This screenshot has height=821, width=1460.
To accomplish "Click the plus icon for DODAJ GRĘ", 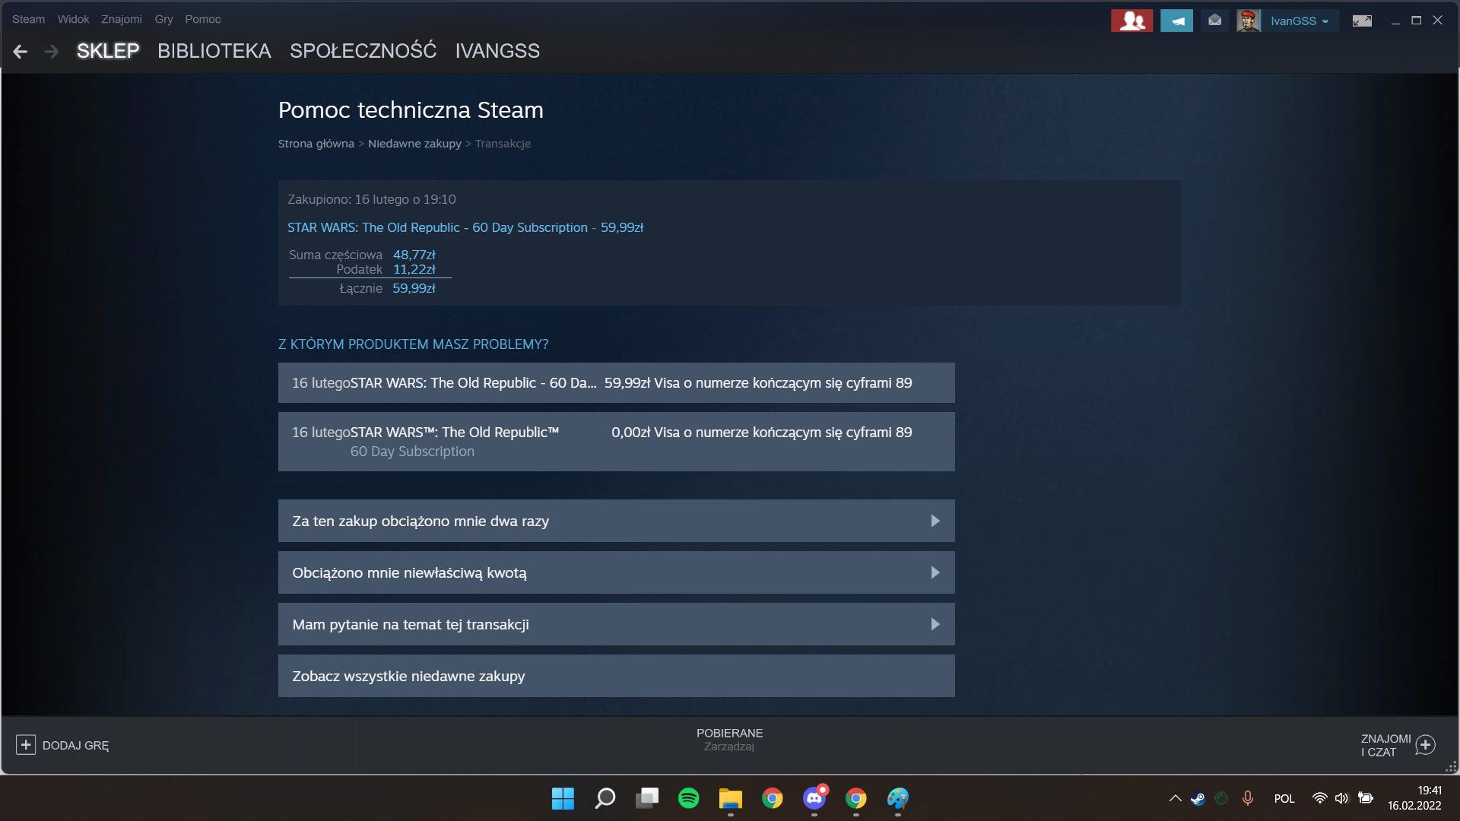I will click(x=25, y=745).
